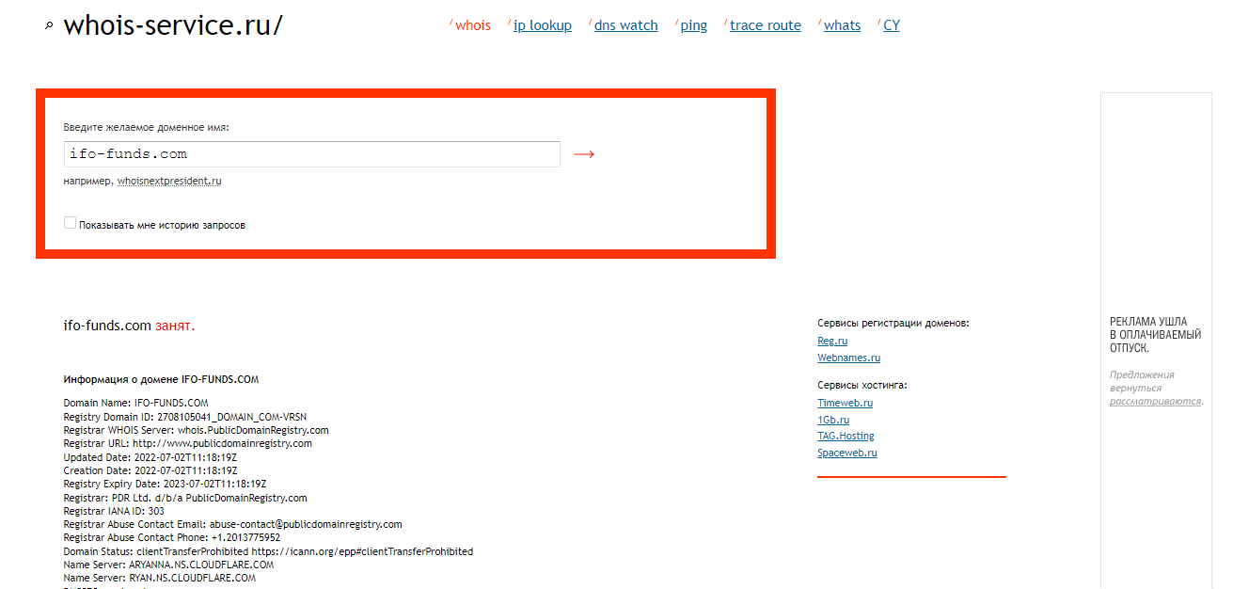1233x589 pixels.
Task: Switch to ip lookup tool
Action: point(542,25)
